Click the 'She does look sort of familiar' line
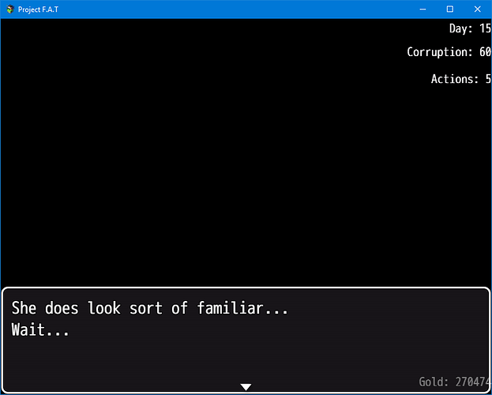The width and height of the screenshot is (492, 395). click(x=150, y=308)
